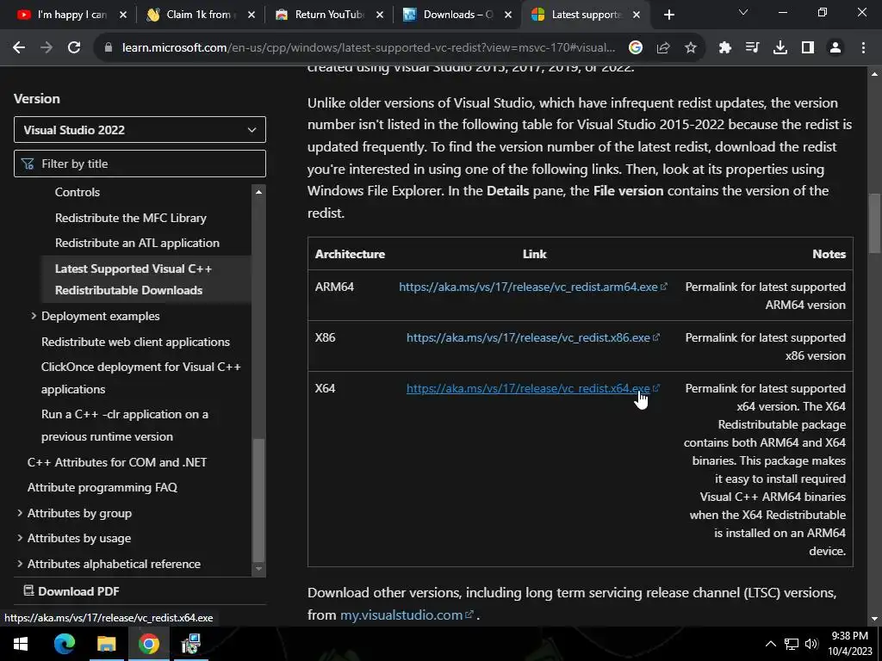Click the browser forward arrow
Screen dimensions: 882x661
pos(47,48)
